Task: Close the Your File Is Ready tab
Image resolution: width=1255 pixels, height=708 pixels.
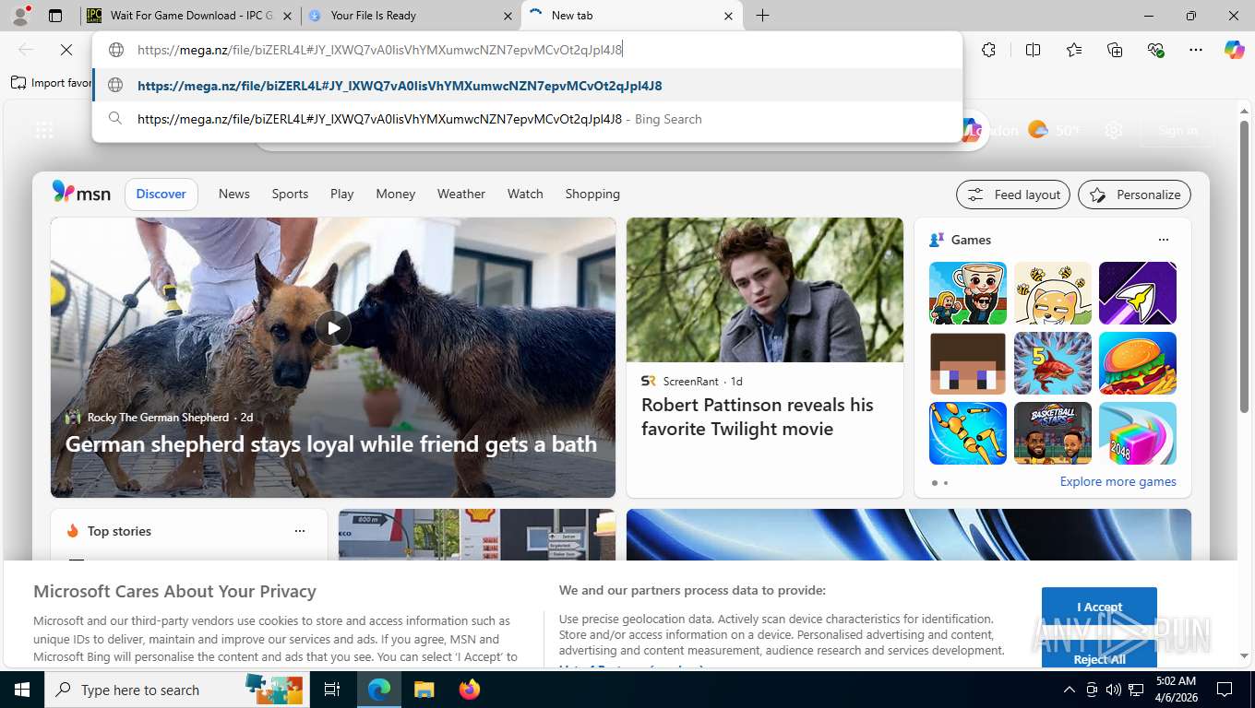Action: pos(508,16)
